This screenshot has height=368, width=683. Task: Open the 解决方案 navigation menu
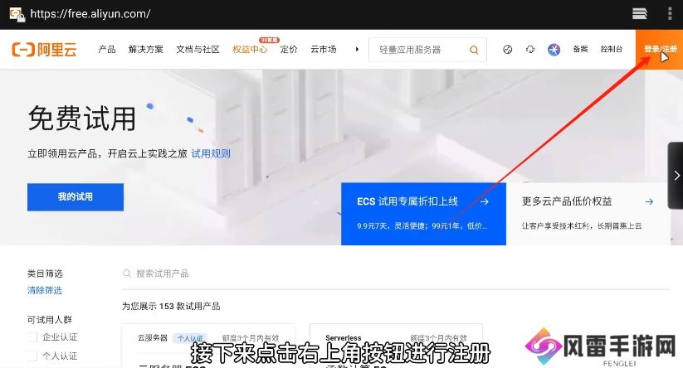[146, 50]
